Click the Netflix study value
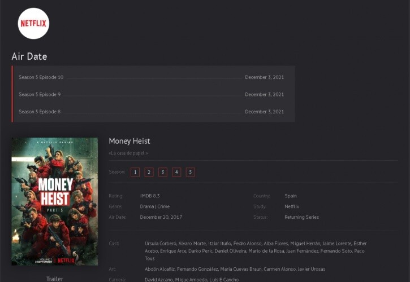 [x=292, y=206]
